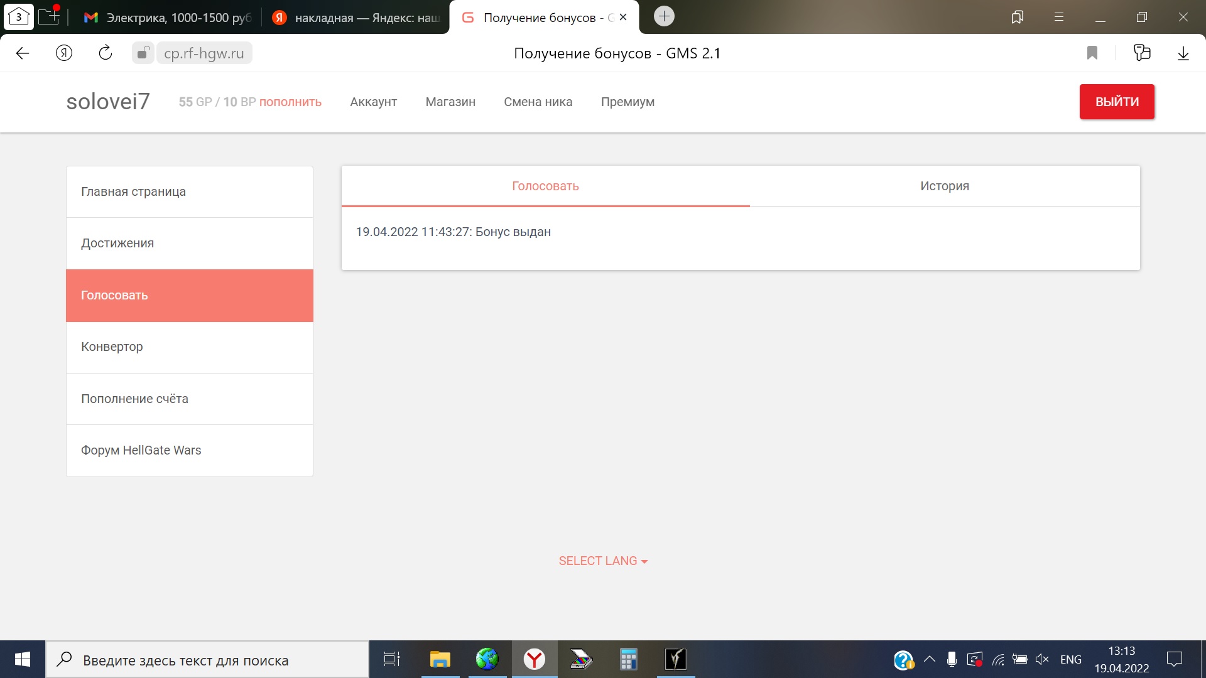Open the black game taskbar icon
Image resolution: width=1206 pixels, height=678 pixels.
click(x=676, y=659)
